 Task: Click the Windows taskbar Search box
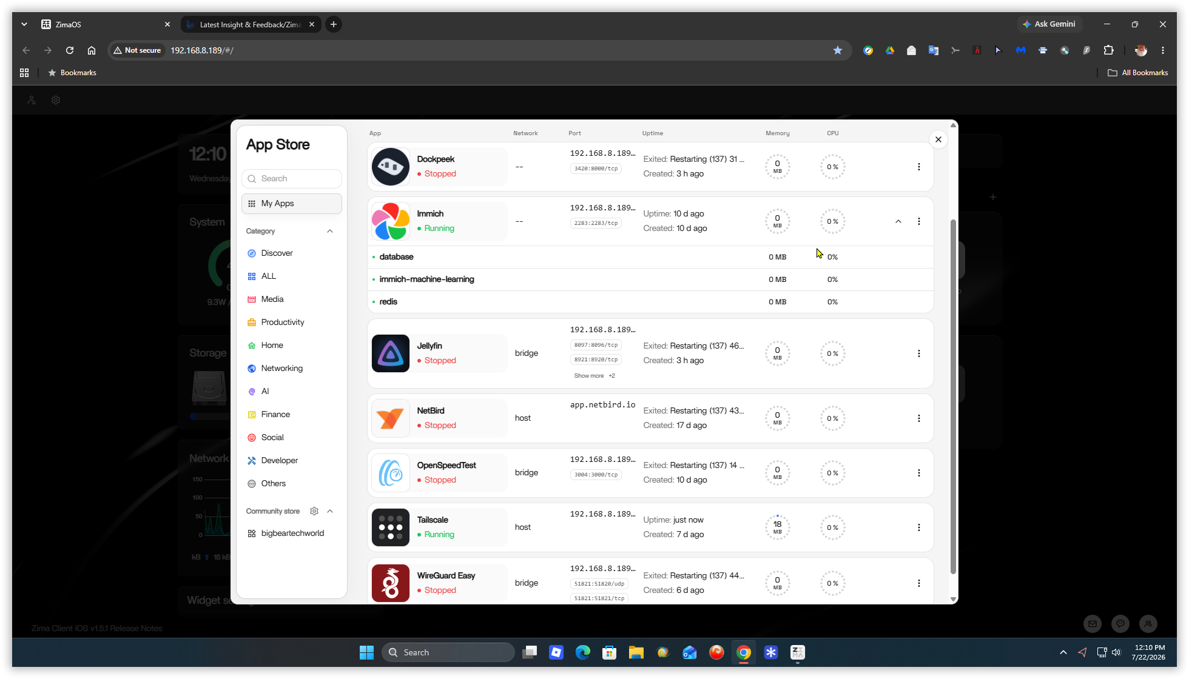[x=448, y=652]
